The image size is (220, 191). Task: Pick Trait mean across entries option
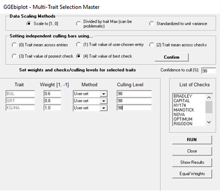coord(14,45)
